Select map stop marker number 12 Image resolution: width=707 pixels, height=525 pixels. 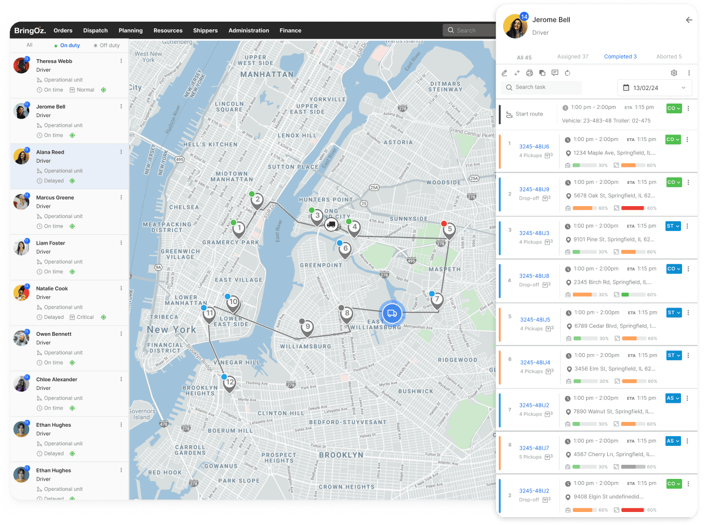230,383
